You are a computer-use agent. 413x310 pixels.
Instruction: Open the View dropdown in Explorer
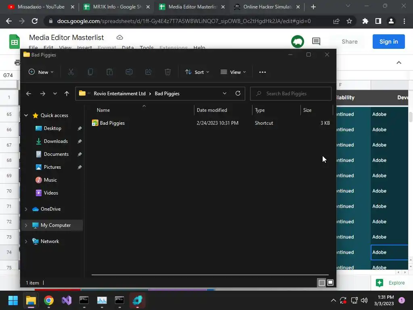pyautogui.click(x=233, y=72)
